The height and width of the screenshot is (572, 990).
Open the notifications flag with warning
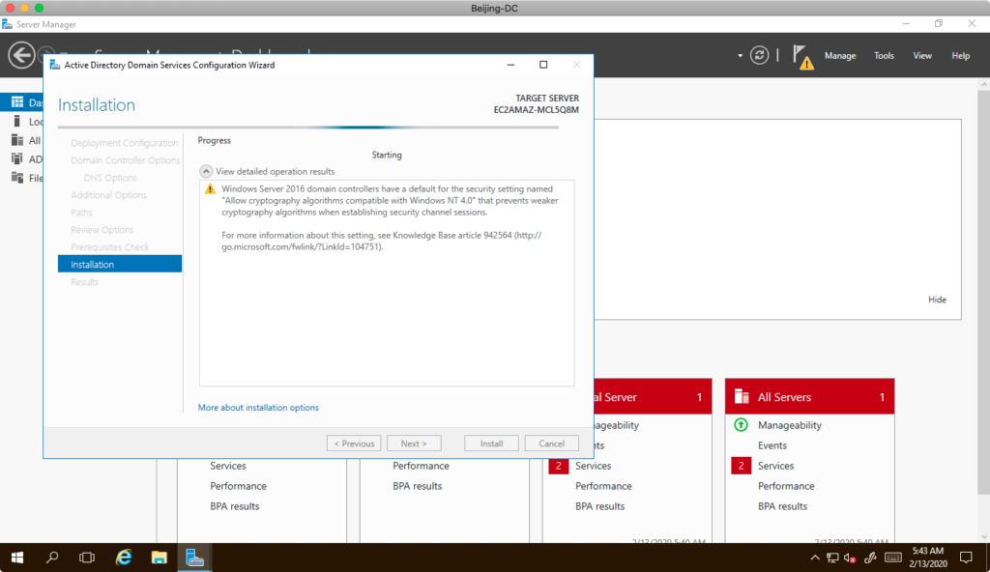(801, 56)
